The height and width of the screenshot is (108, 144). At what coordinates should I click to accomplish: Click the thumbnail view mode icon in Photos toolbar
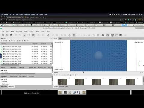(76, 75)
